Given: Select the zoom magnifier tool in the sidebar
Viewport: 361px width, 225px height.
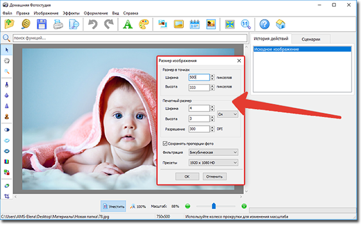Looking at the screenshot, I should click(x=7, y=72).
